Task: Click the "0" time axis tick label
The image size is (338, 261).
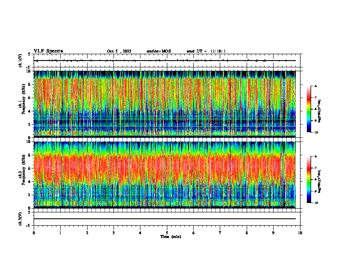Action: click(34, 233)
